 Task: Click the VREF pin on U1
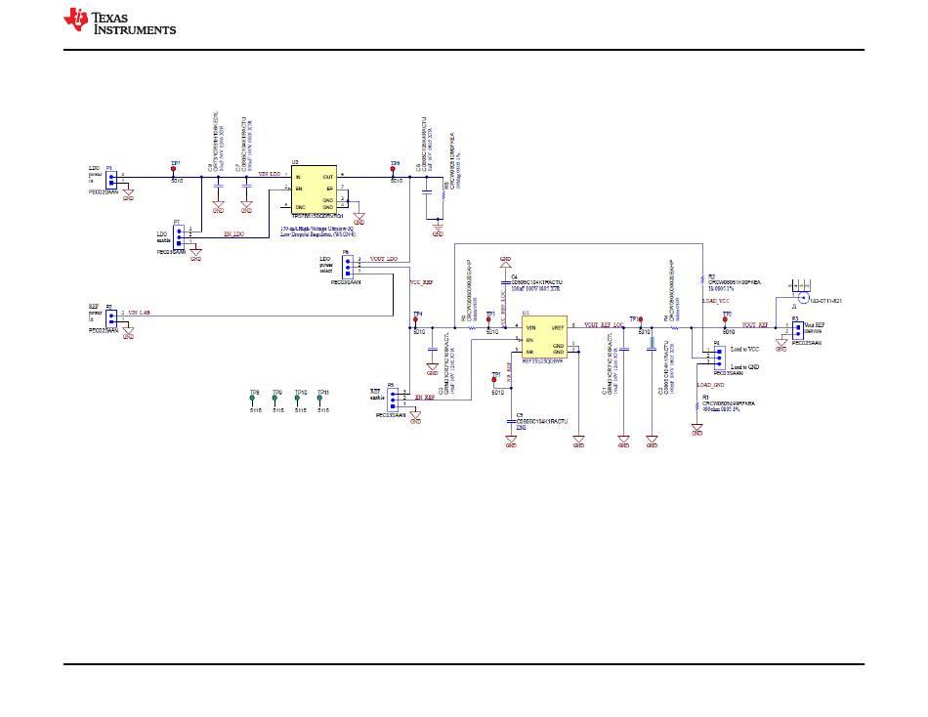click(558, 327)
